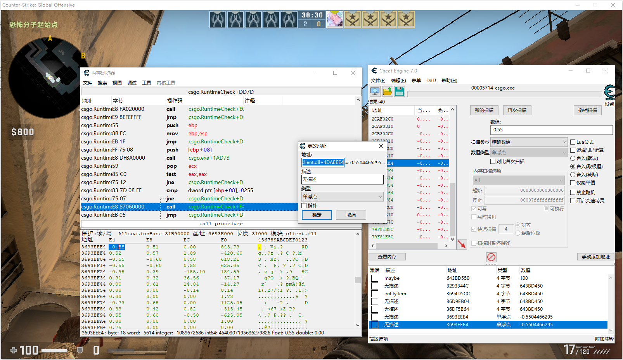
Task: Click the Add Address Manually button
Action: (x=596, y=257)
